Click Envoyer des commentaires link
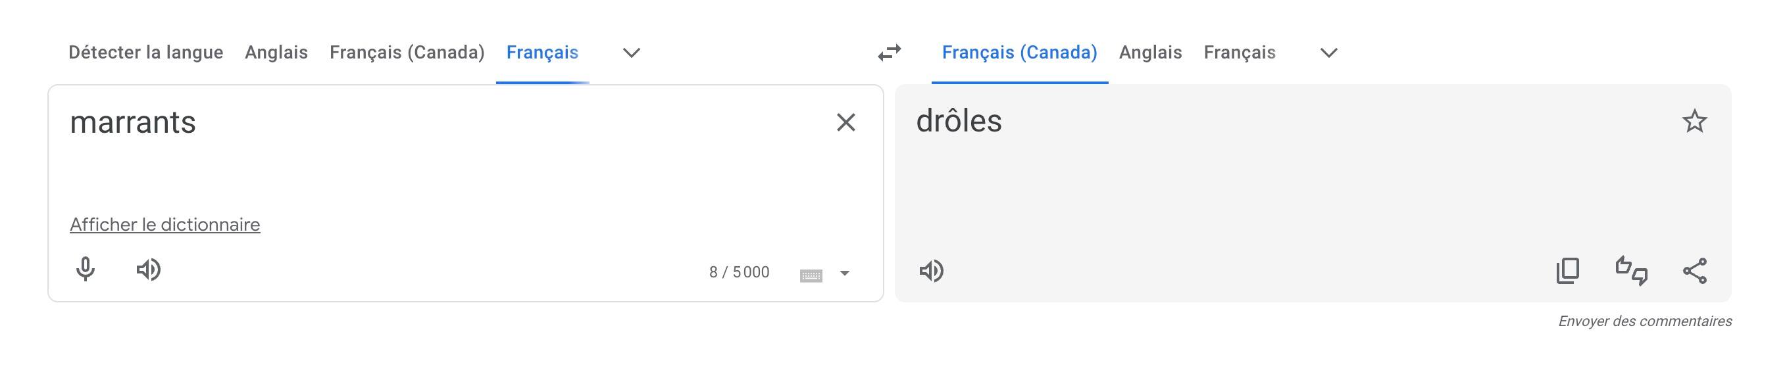This screenshot has width=1787, height=376. [x=1645, y=321]
